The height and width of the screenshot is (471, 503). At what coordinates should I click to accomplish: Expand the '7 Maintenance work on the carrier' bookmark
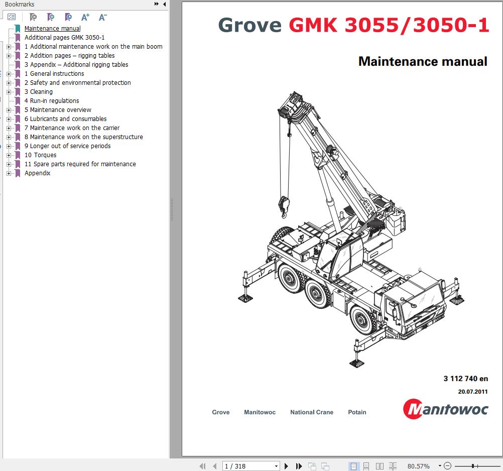9,128
